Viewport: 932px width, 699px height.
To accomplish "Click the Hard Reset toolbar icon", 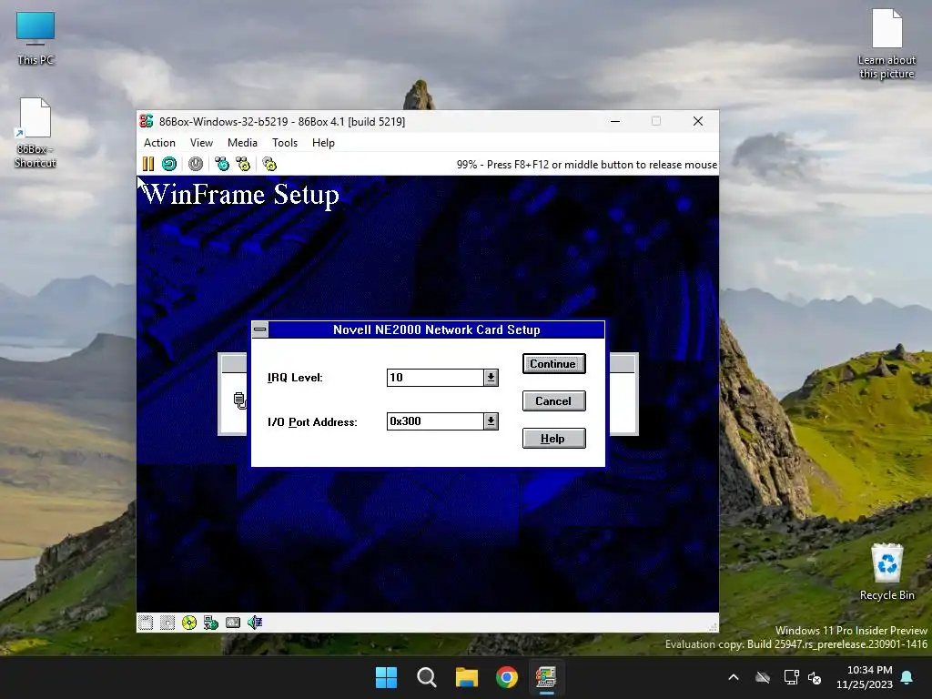I will tap(169, 164).
